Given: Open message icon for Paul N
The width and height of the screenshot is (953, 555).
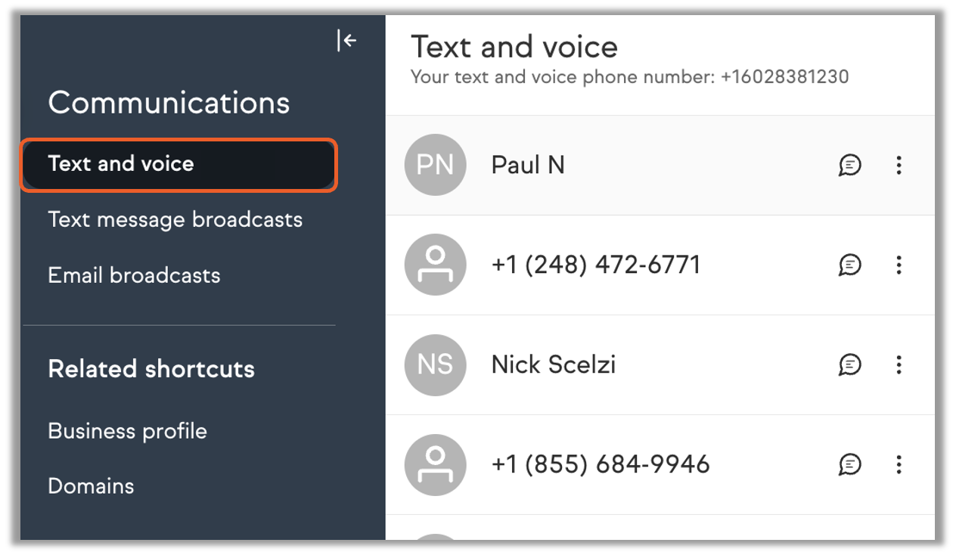Looking at the screenshot, I should pyautogui.click(x=850, y=165).
